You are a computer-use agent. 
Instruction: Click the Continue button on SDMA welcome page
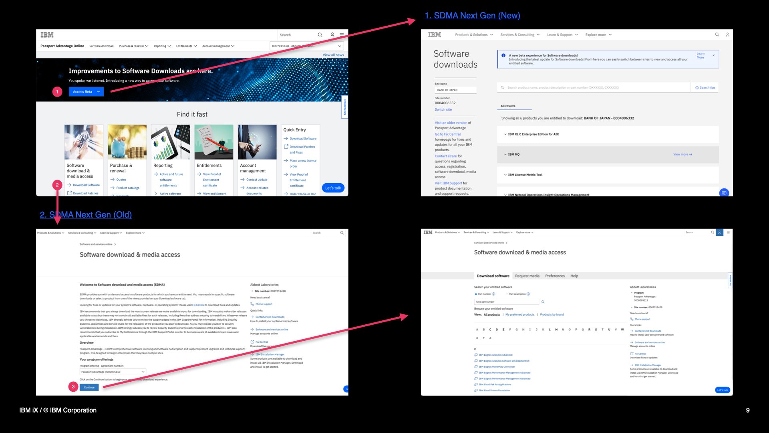89,387
